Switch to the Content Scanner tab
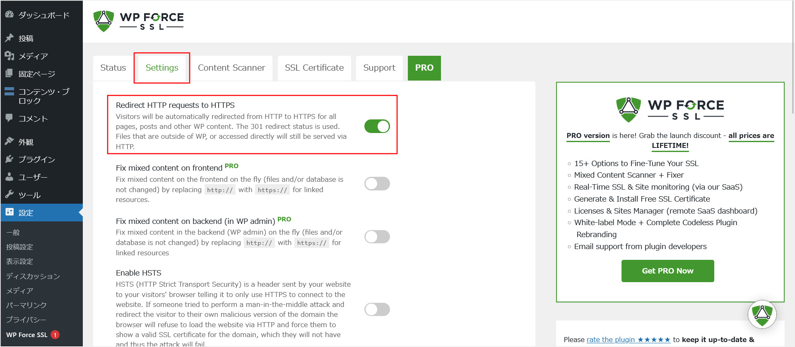The image size is (795, 347). pos(231,68)
